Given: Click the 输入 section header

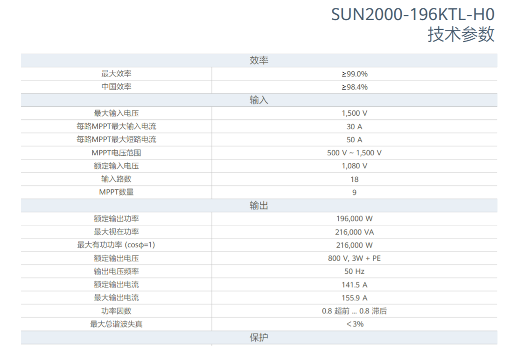Looking at the screenshot, I should [x=259, y=100].
